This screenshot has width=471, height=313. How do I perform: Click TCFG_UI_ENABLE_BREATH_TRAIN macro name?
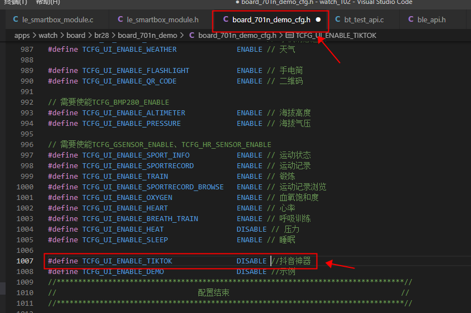(140, 219)
